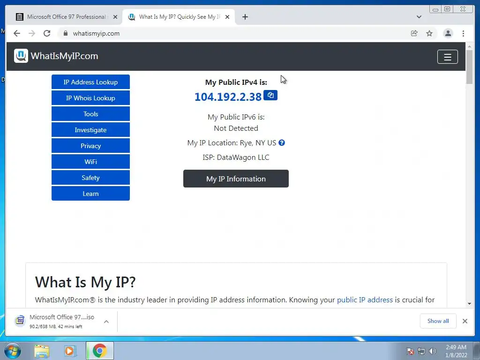Screen dimensions: 480x360
Task: Click My IP Location: Rye, NY US text
Action: tap(232, 142)
